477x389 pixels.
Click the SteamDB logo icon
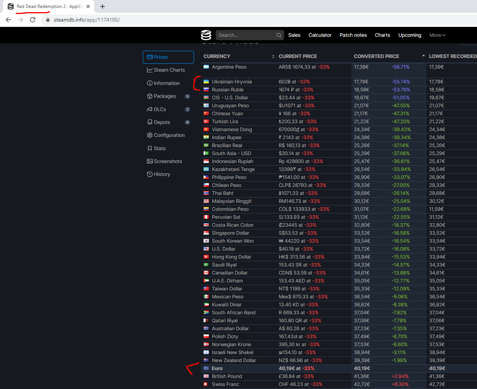pyautogui.click(x=206, y=35)
